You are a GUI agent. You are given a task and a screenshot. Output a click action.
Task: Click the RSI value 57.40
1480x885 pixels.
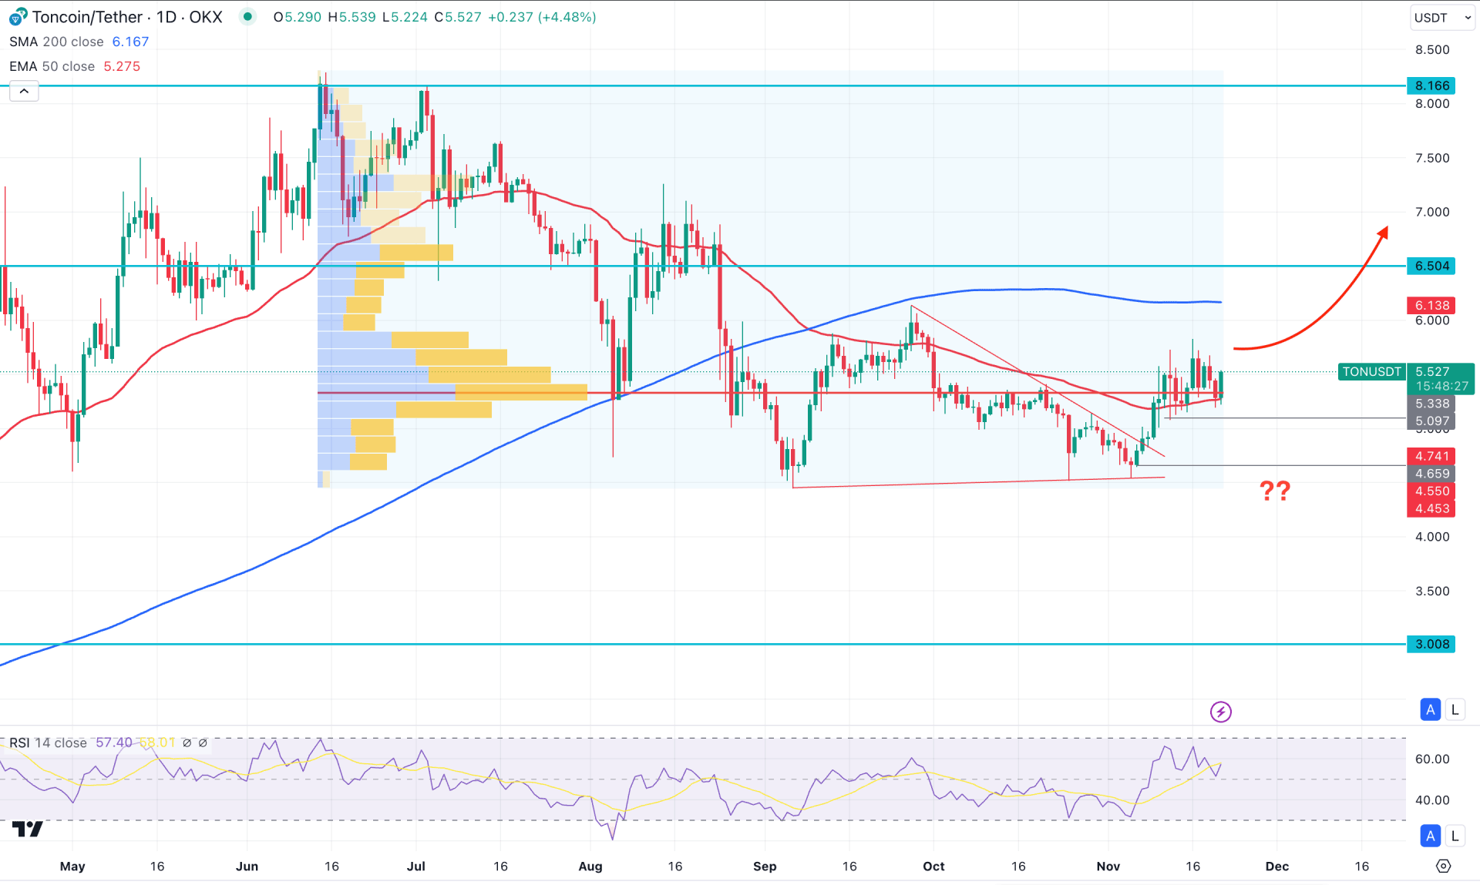click(x=114, y=743)
